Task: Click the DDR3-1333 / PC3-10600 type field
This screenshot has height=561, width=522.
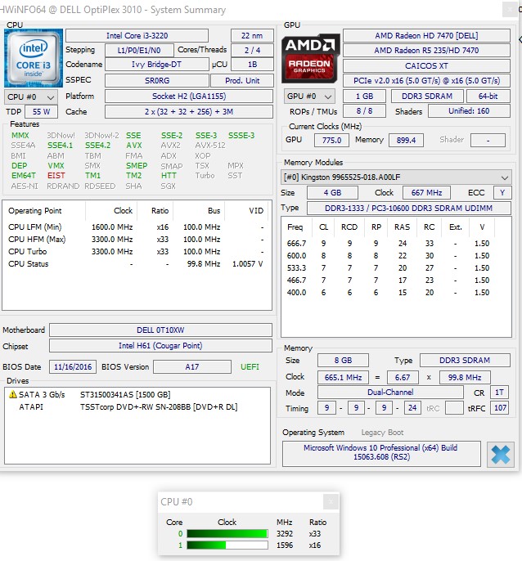Action: tap(408, 208)
